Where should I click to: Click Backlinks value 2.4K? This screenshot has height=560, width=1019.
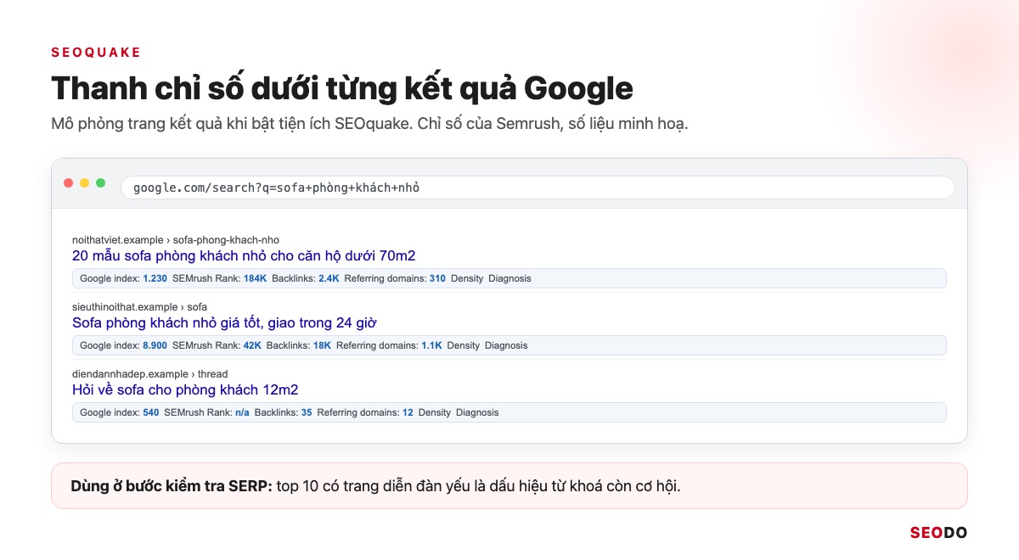coord(329,278)
